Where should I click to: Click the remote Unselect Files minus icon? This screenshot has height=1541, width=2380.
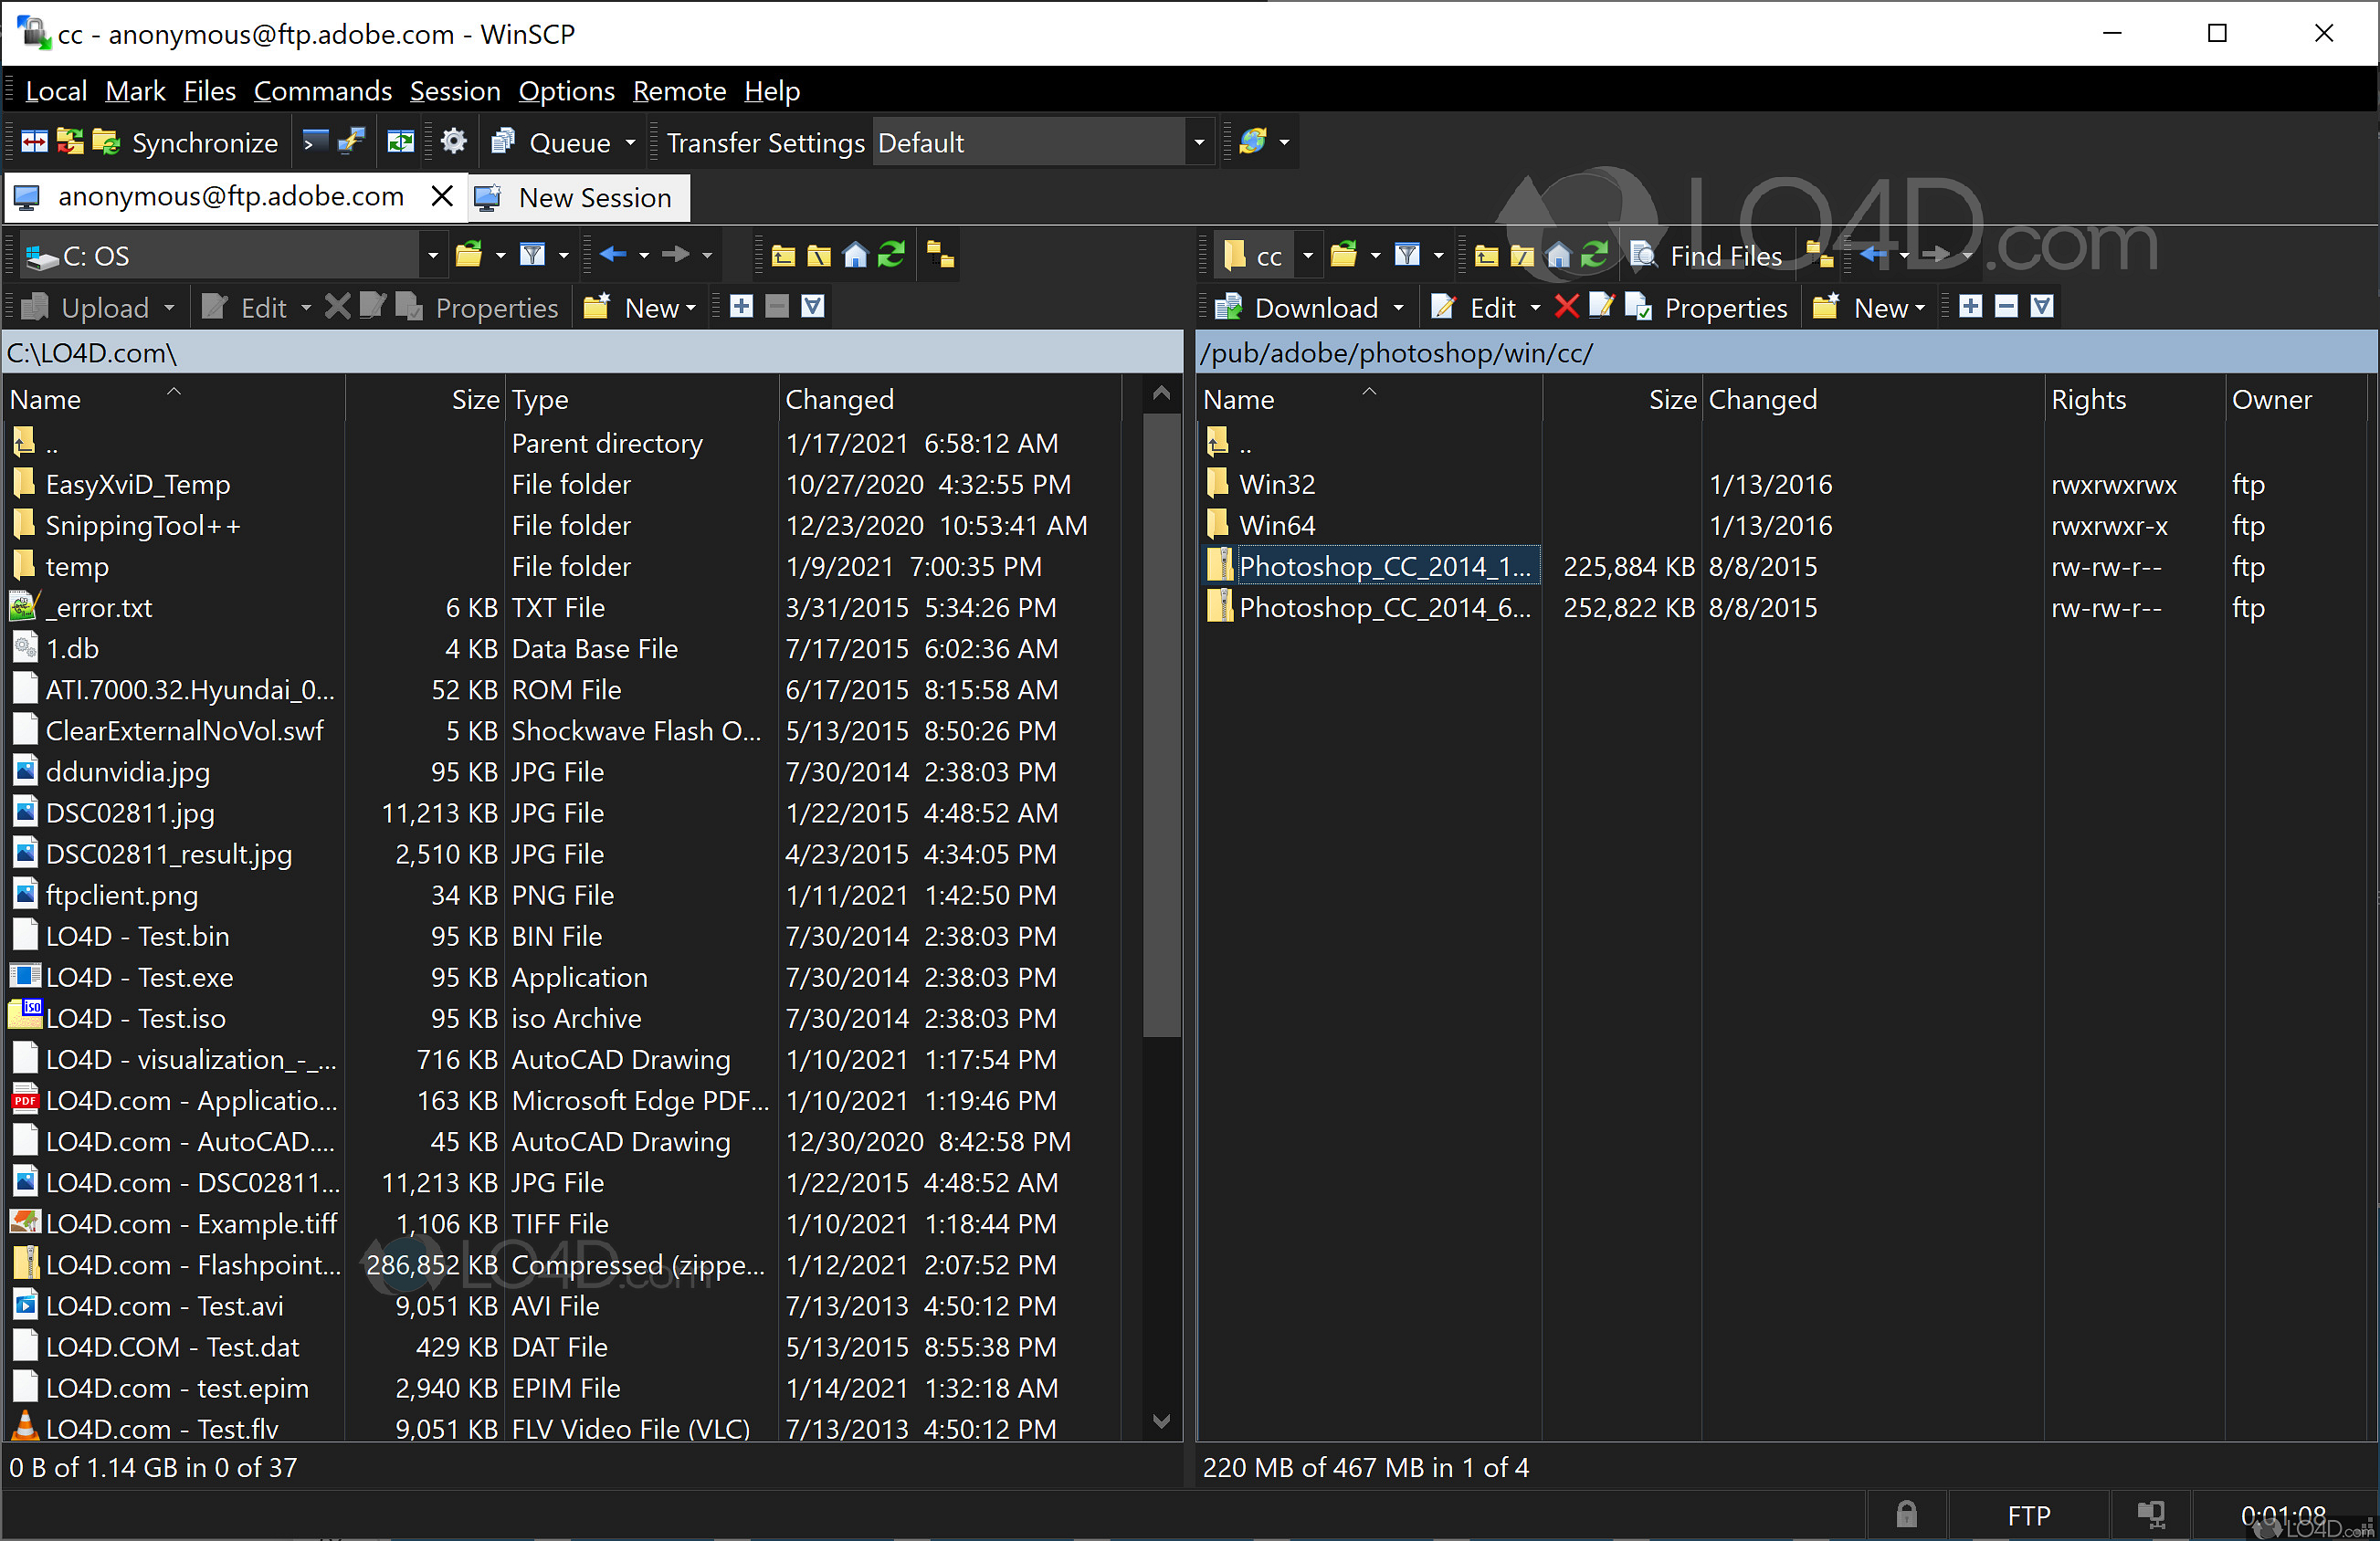pyautogui.click(x=2006, y=307)
